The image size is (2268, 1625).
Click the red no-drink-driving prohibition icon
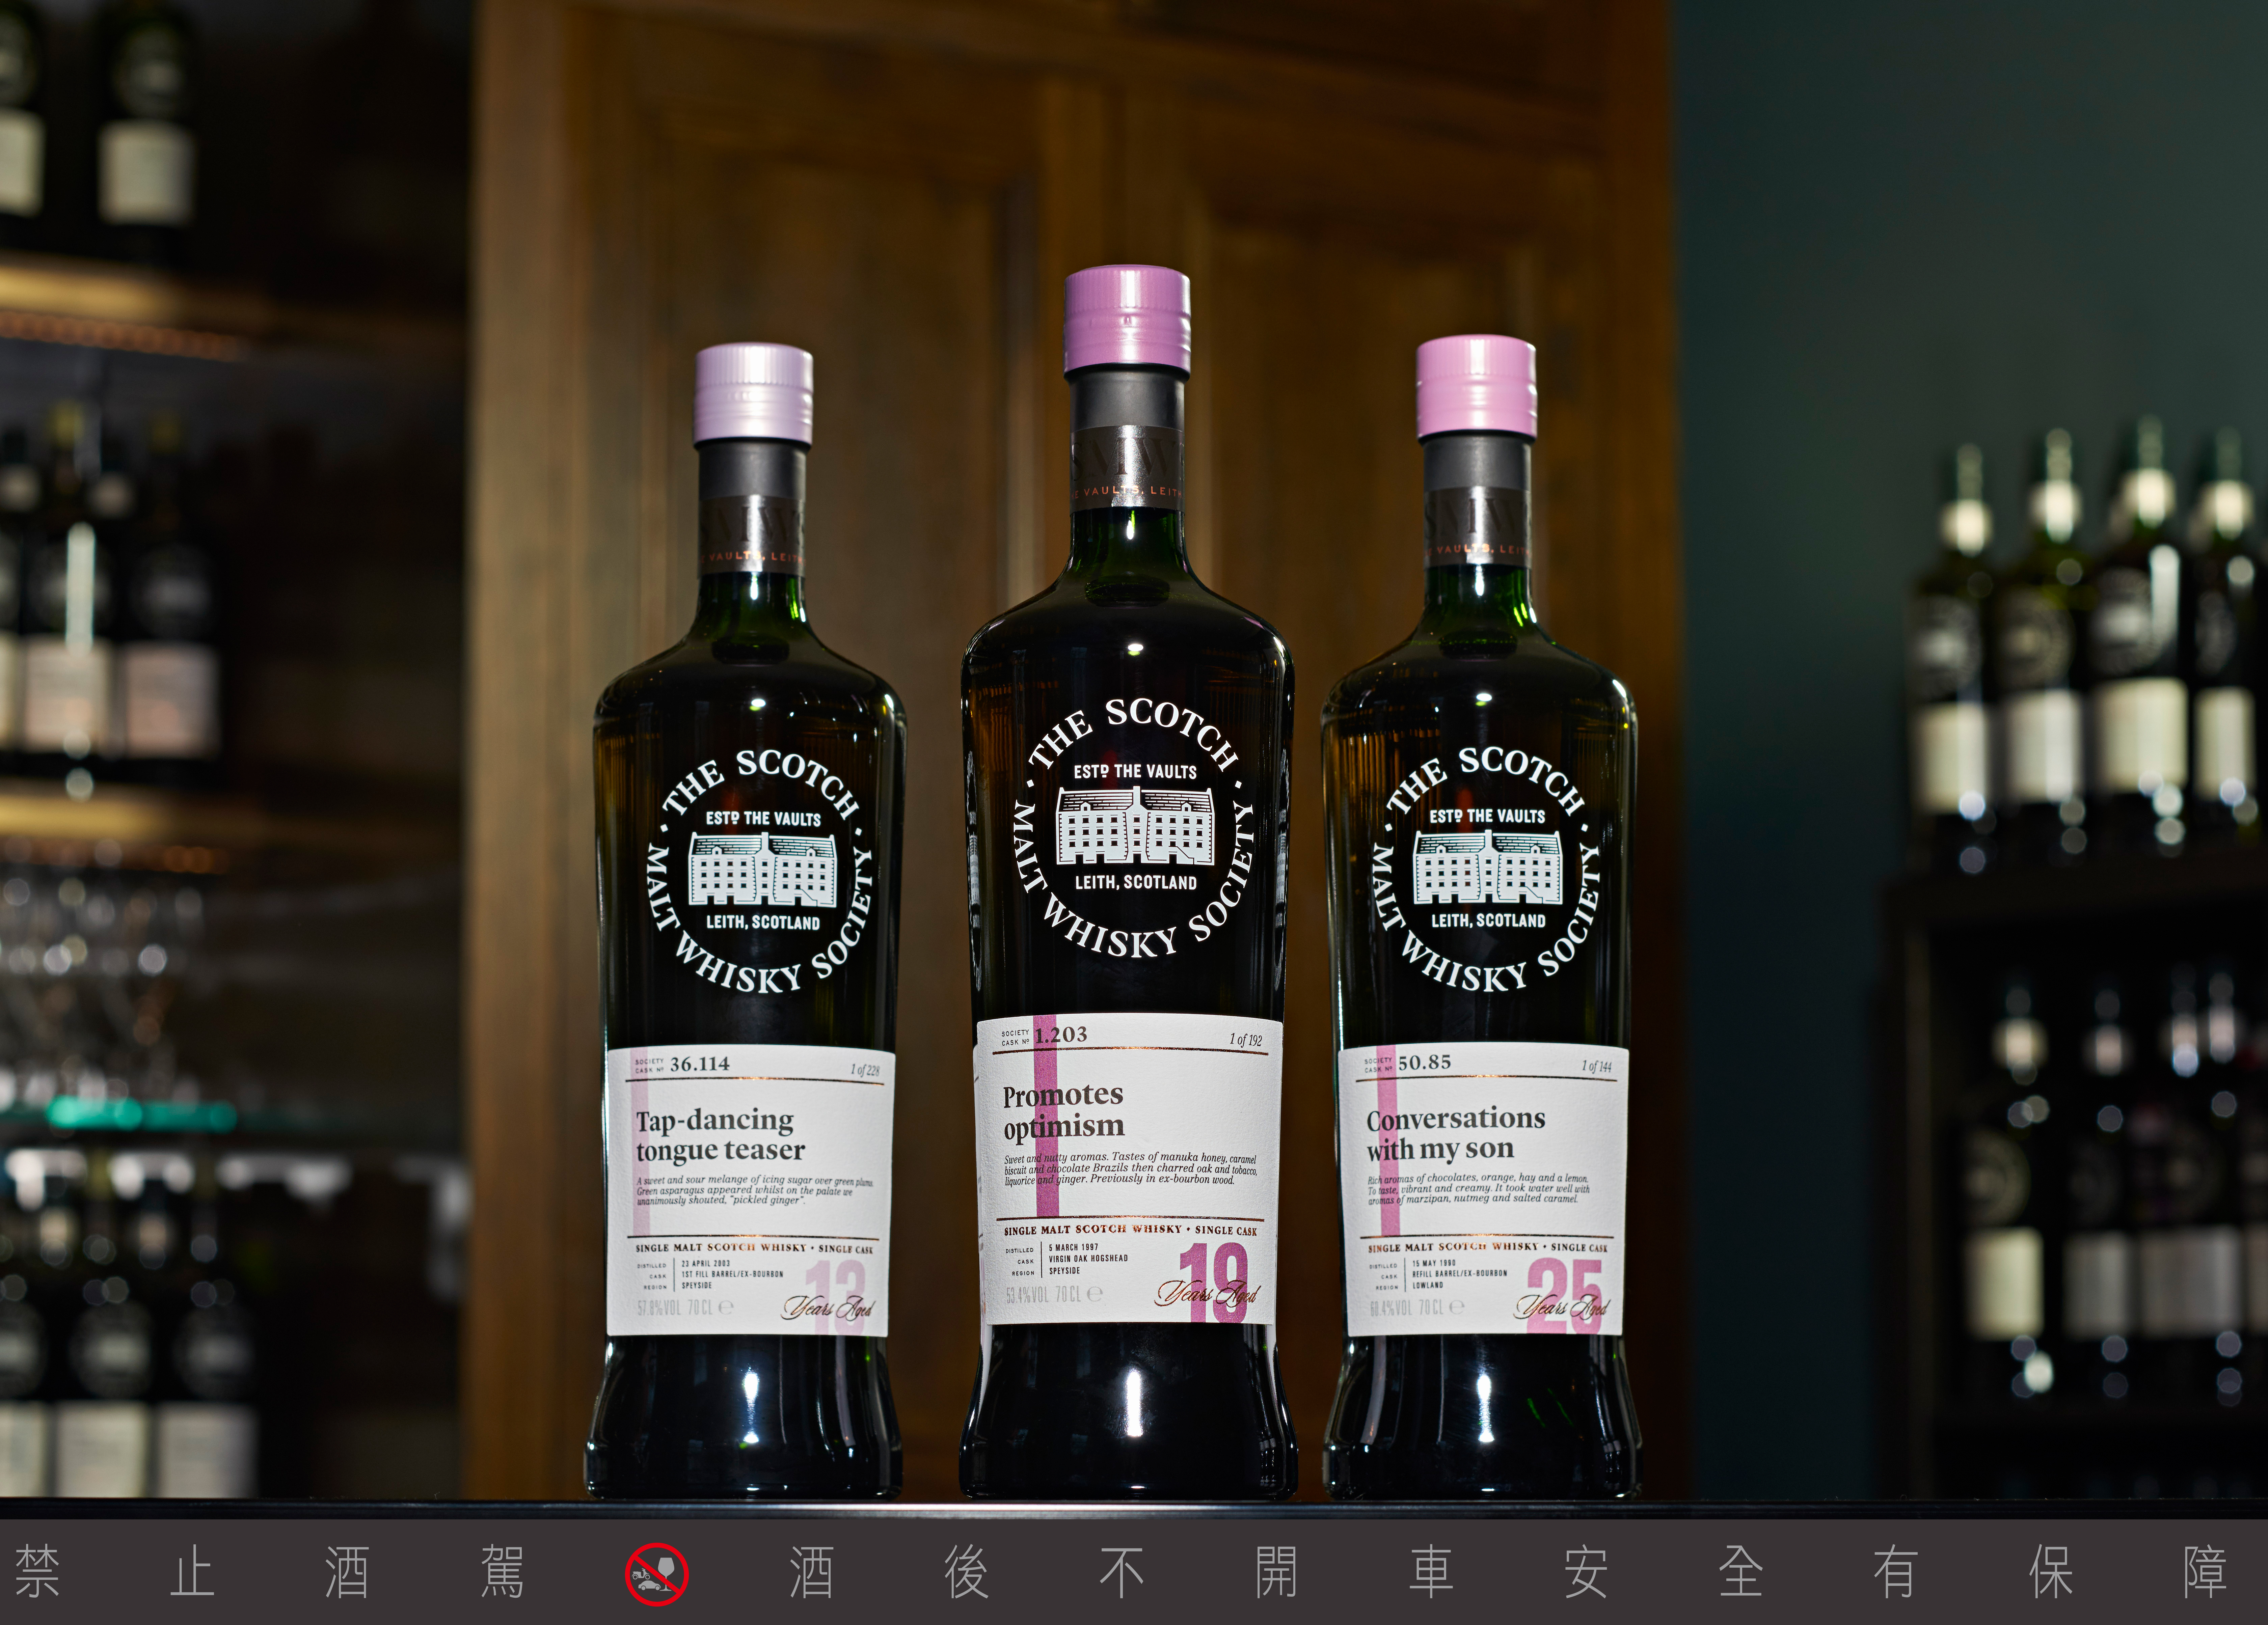pyautogui.click(x=657, y=1574)
